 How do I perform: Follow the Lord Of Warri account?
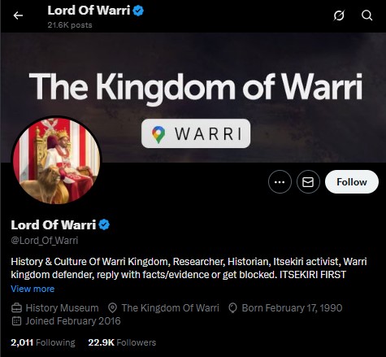click(352, 182)
